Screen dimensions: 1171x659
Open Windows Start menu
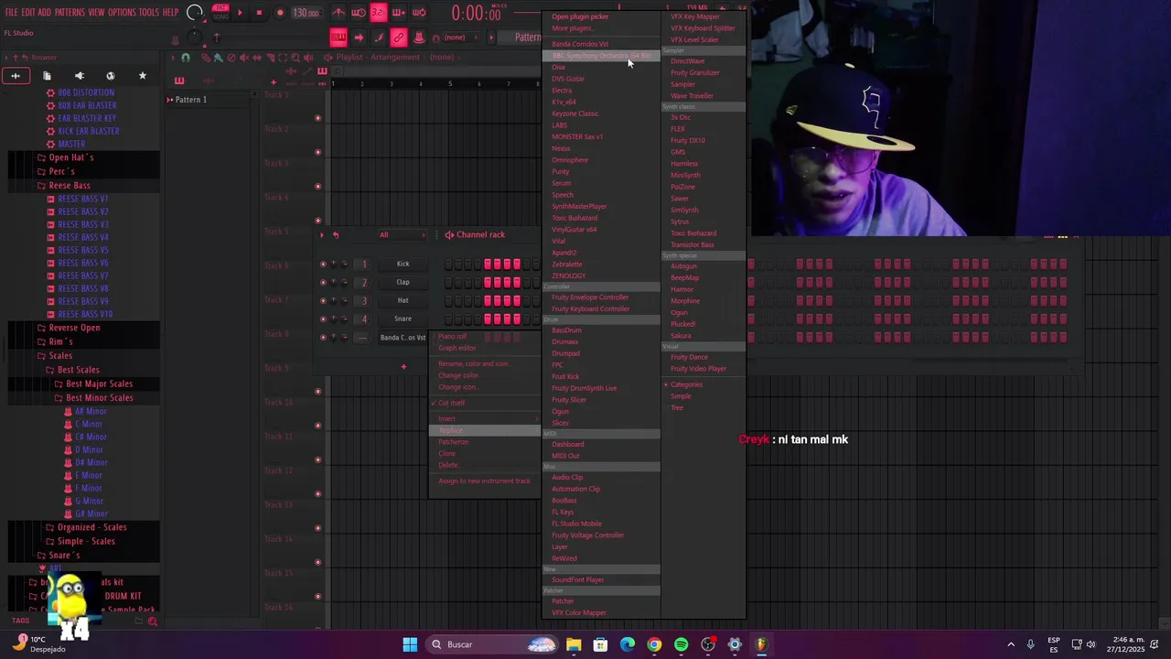tap(410, 644)
